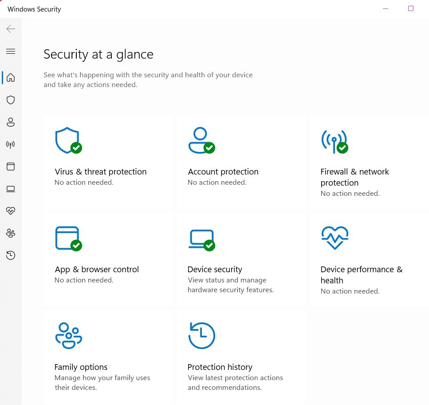Click the 'Security at a glance' heading
The image size is (429, 405).
click(x=98, y=54)
